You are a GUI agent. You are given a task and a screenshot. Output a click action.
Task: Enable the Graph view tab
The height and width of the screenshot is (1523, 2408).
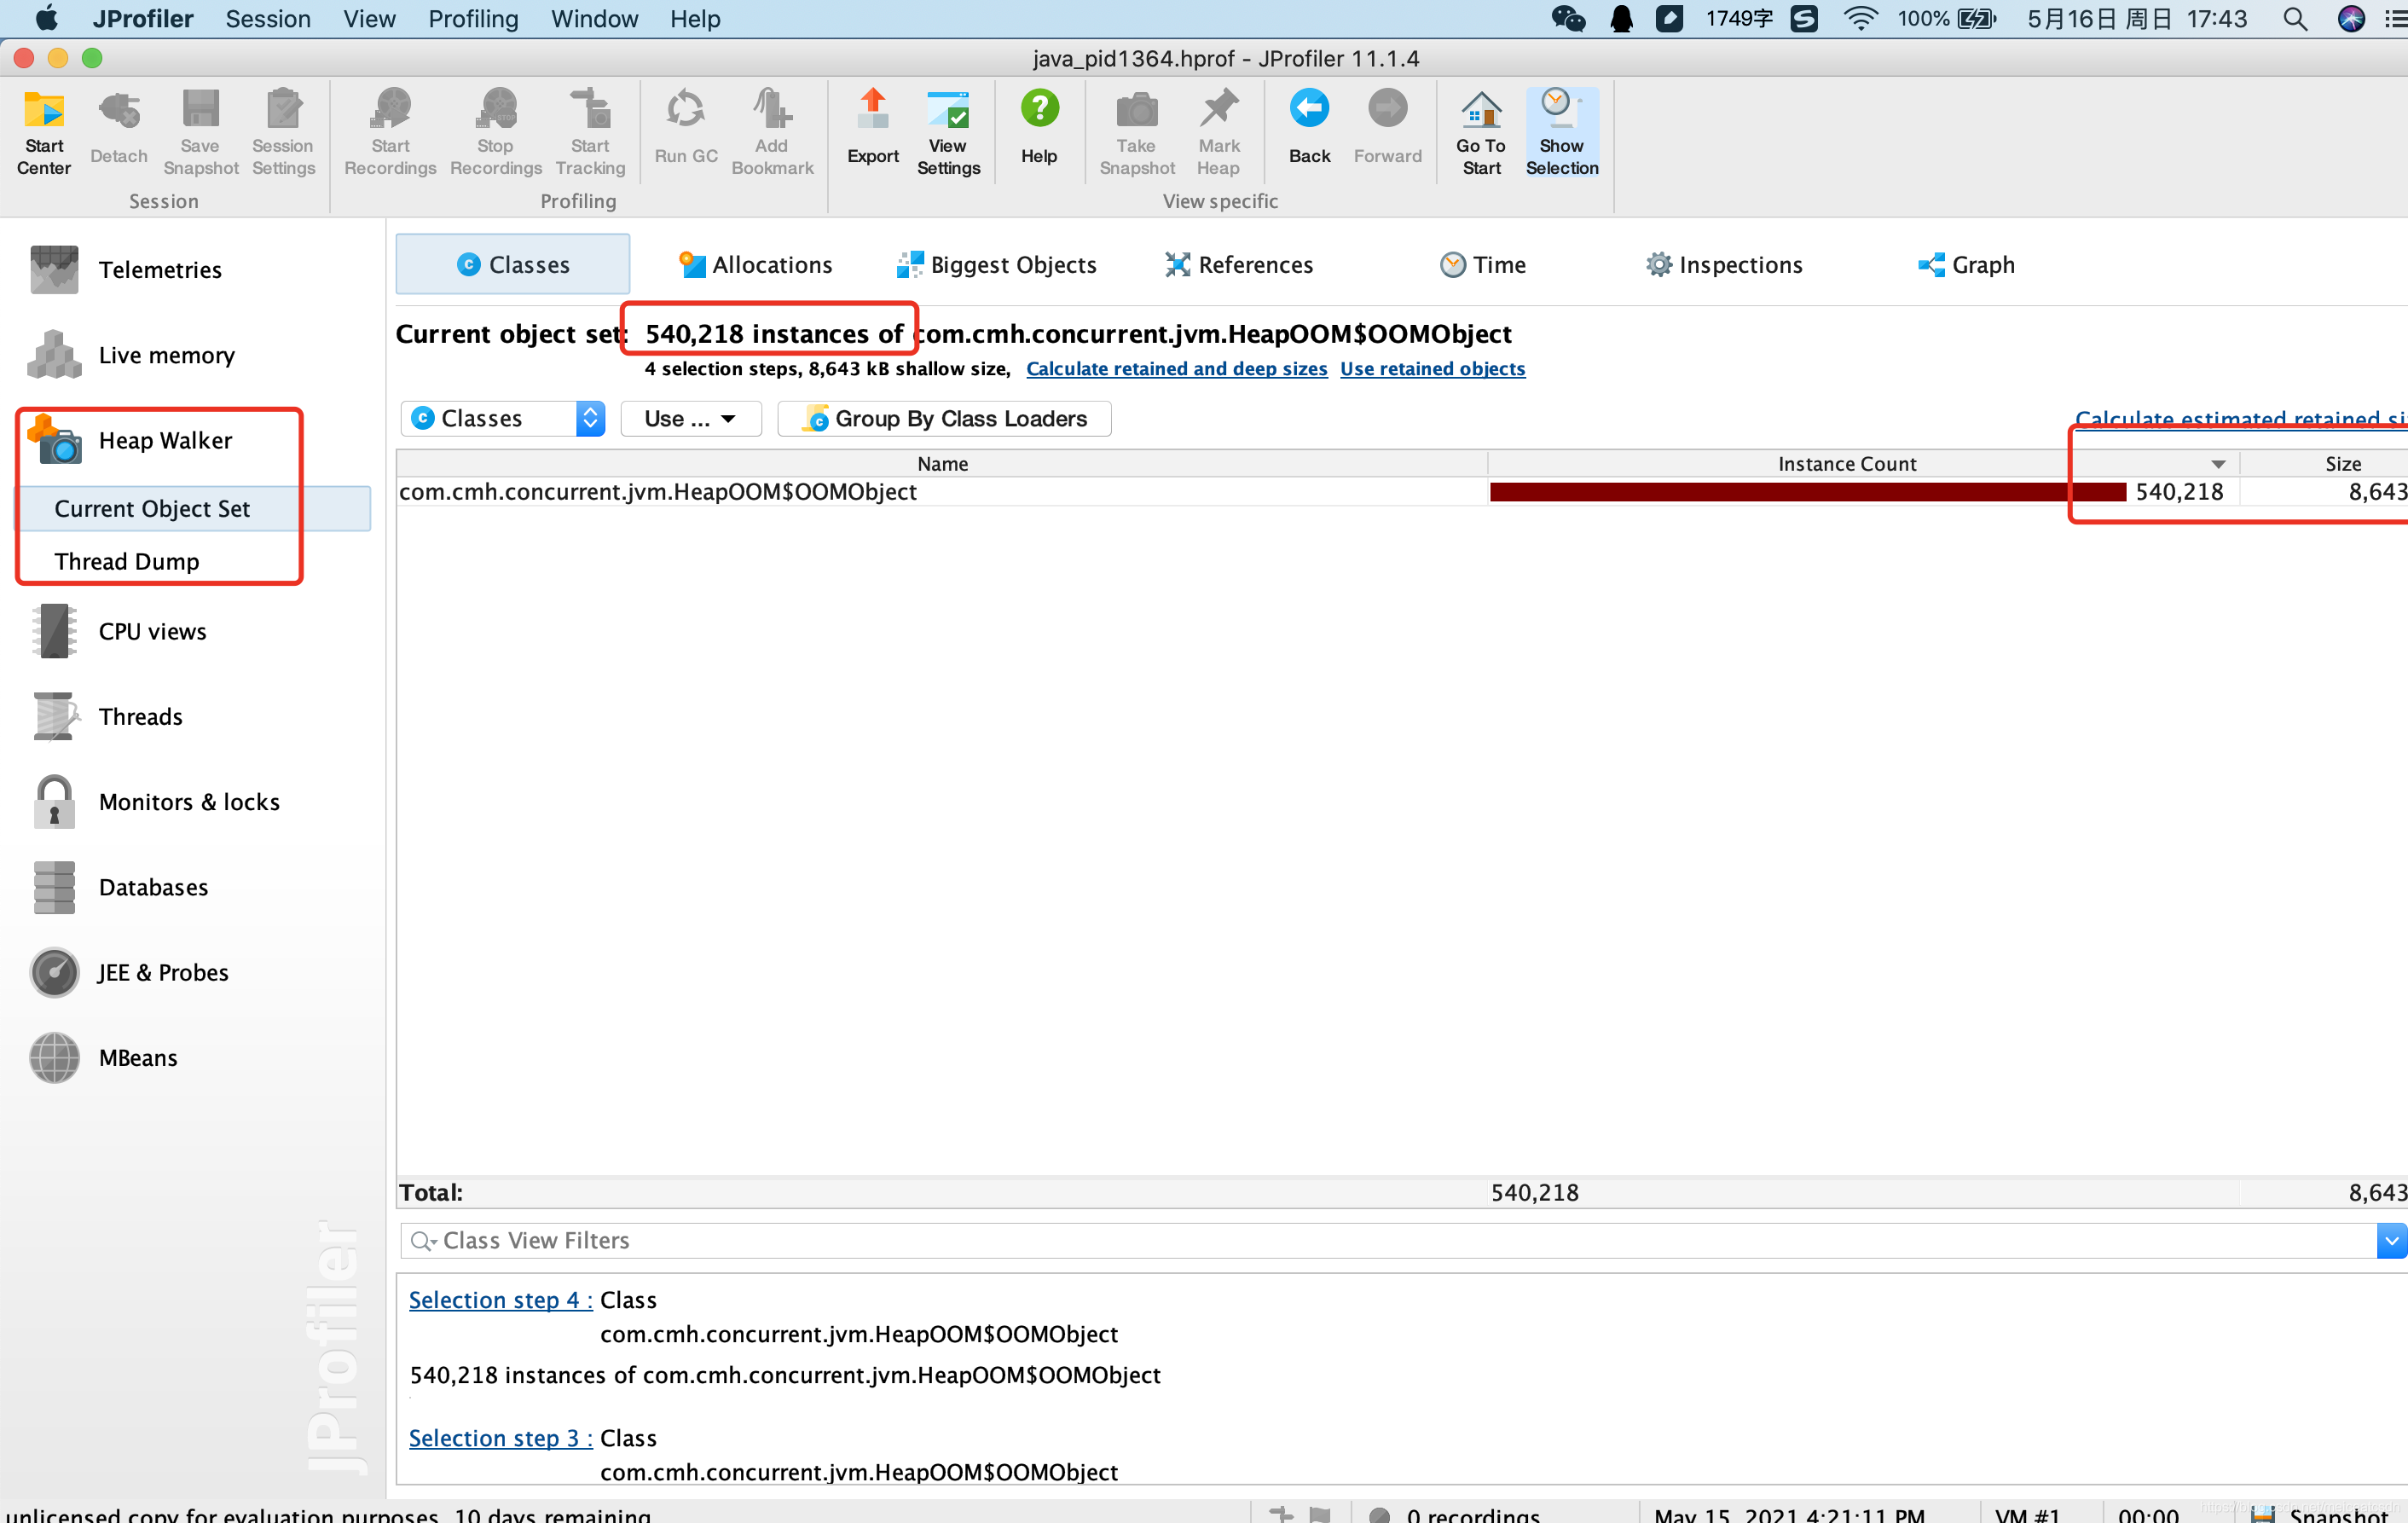click(x=1966, y=265)
